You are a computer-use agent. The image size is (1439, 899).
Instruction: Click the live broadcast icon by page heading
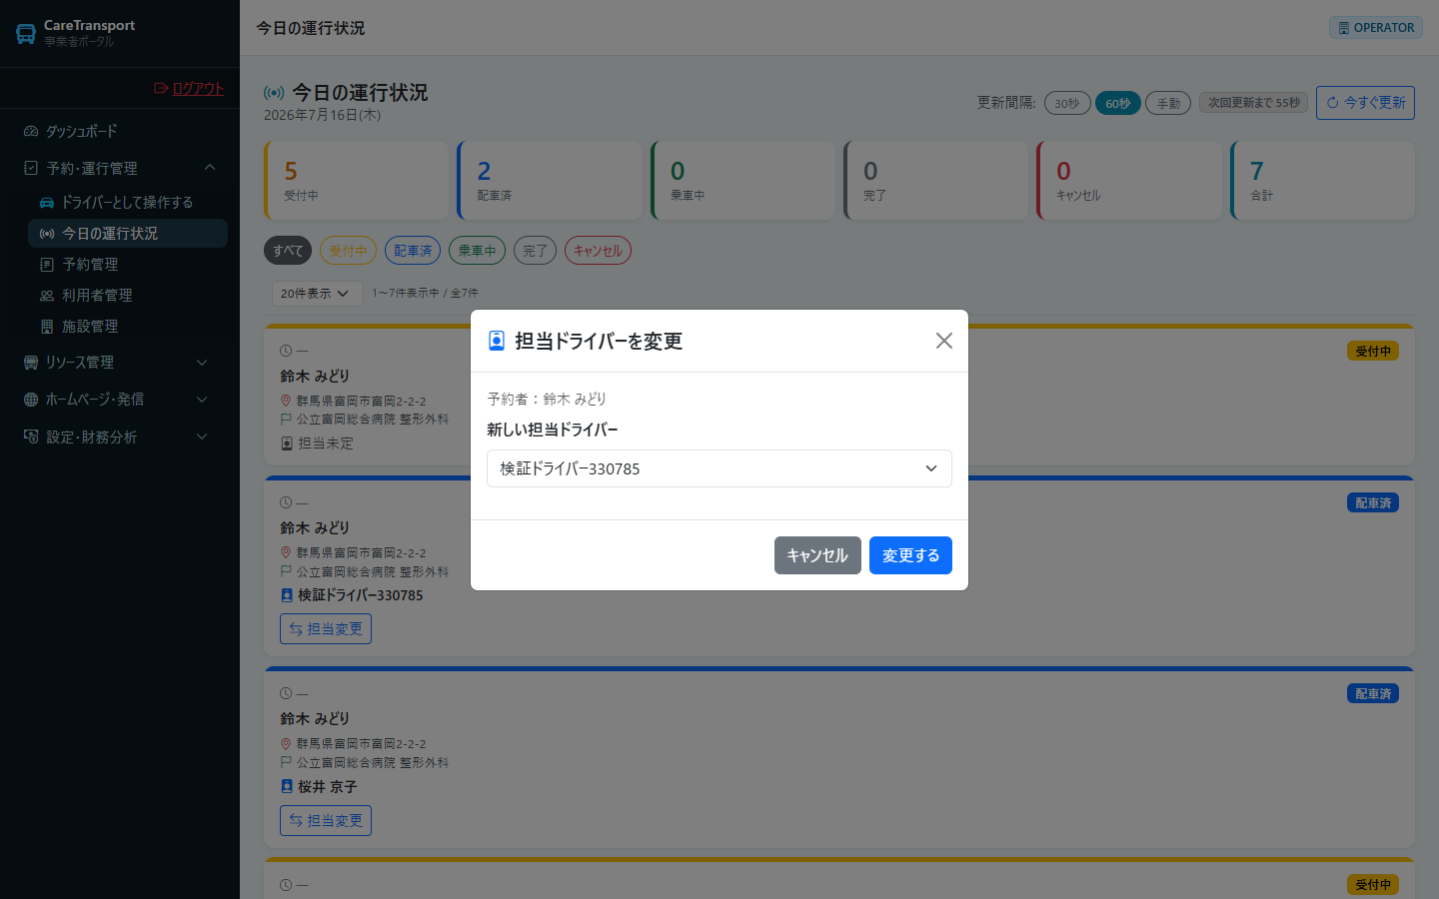[274, 93]
